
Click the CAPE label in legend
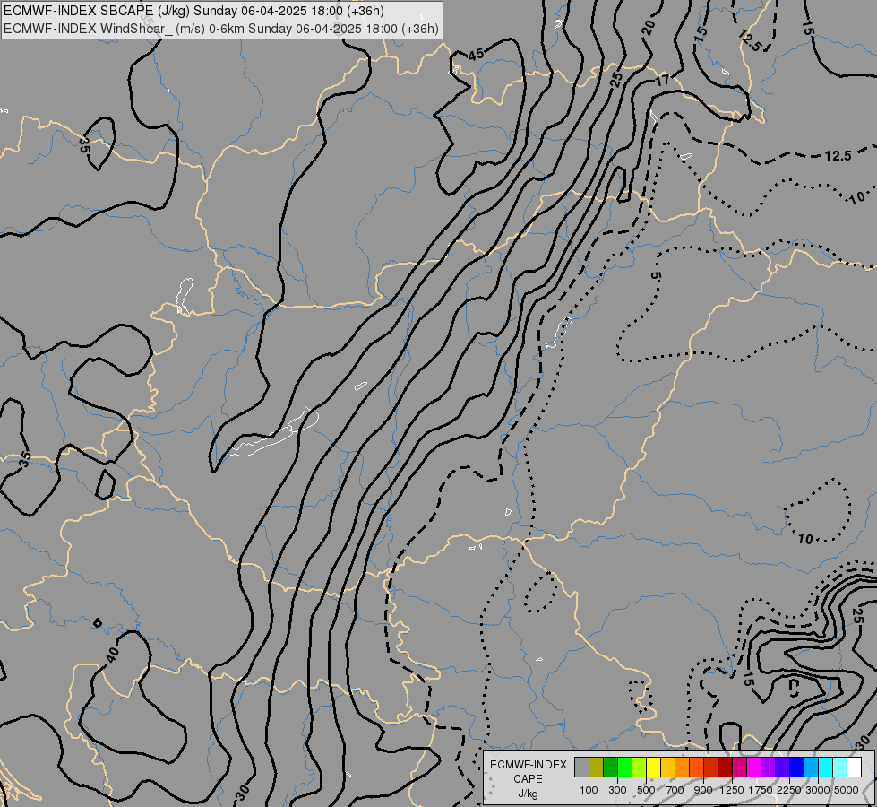[528, 779]
